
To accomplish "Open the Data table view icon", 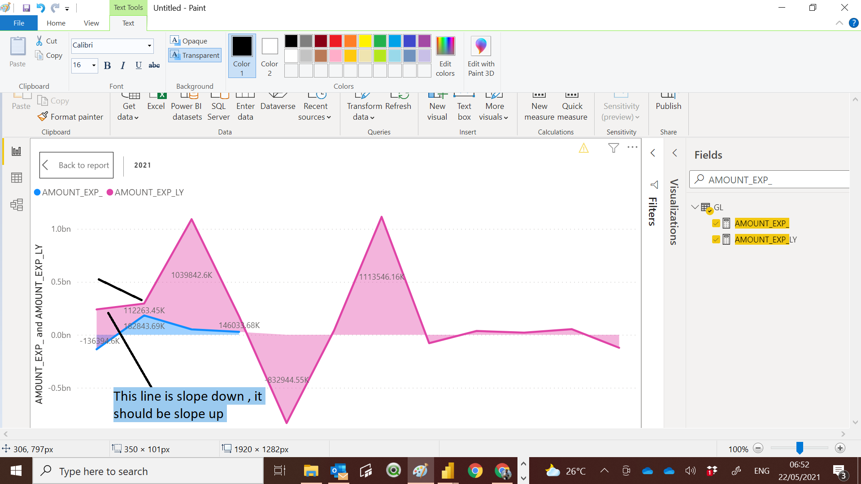I will [x=17, y=178].
